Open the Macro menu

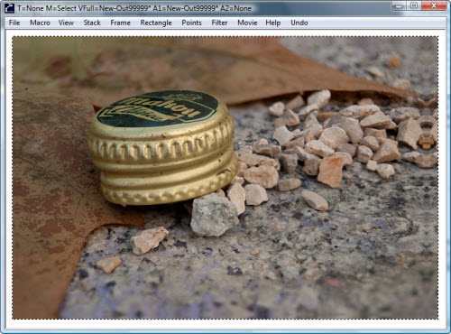(x=40, y=23)
